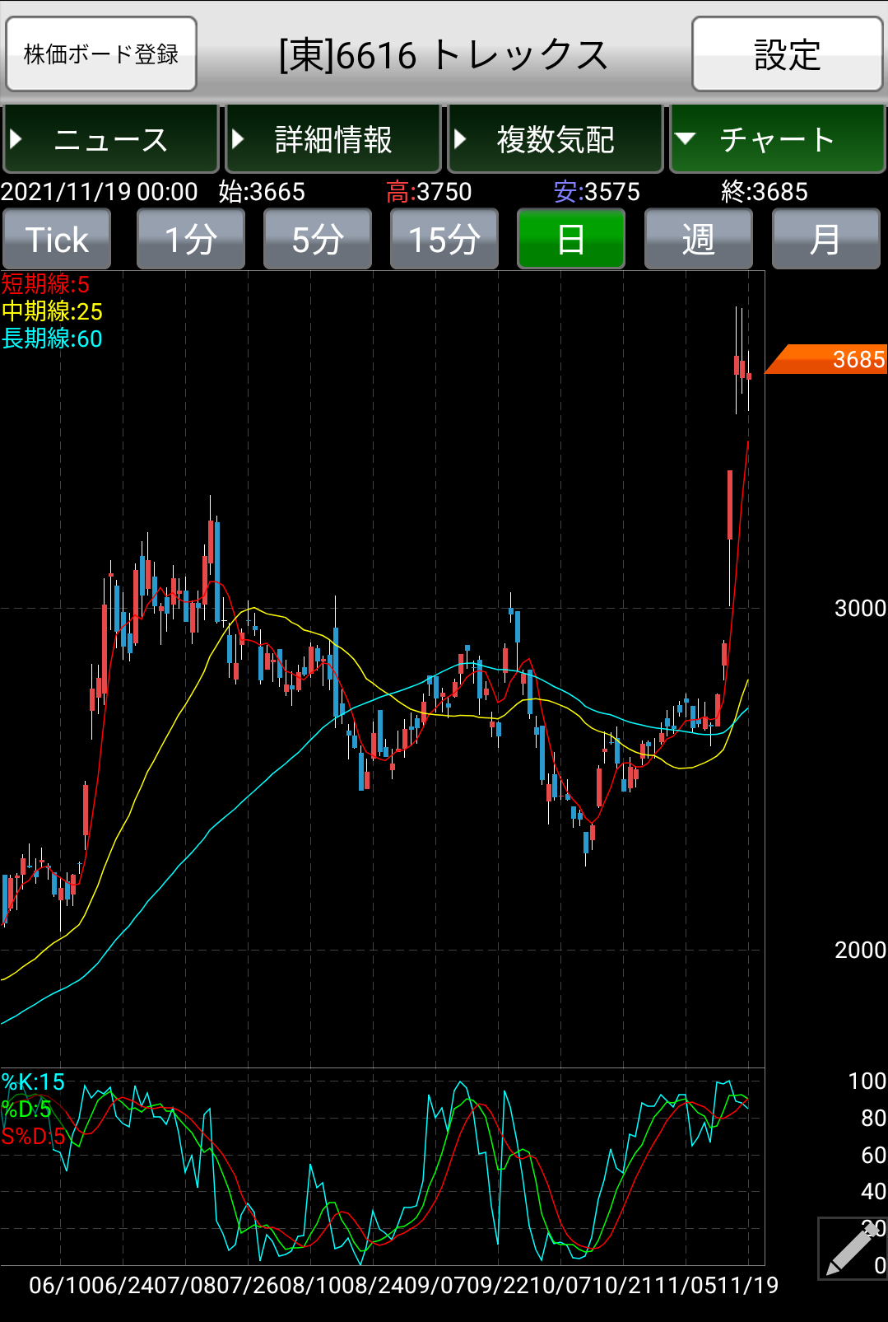888x1322 pixels.
Task: Tap the 終:3685 closing price value
Action: 765,192
